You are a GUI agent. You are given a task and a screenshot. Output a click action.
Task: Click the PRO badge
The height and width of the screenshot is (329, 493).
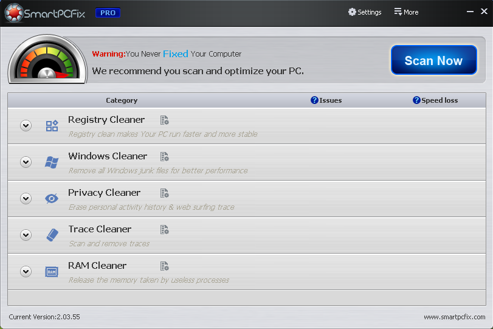pyautogui.click(x=108, y=13)
